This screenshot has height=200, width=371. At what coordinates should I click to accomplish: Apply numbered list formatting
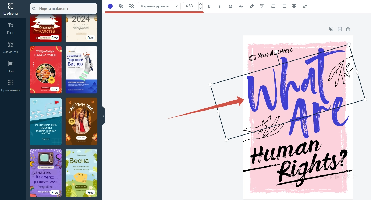click(x=273, y=6)
